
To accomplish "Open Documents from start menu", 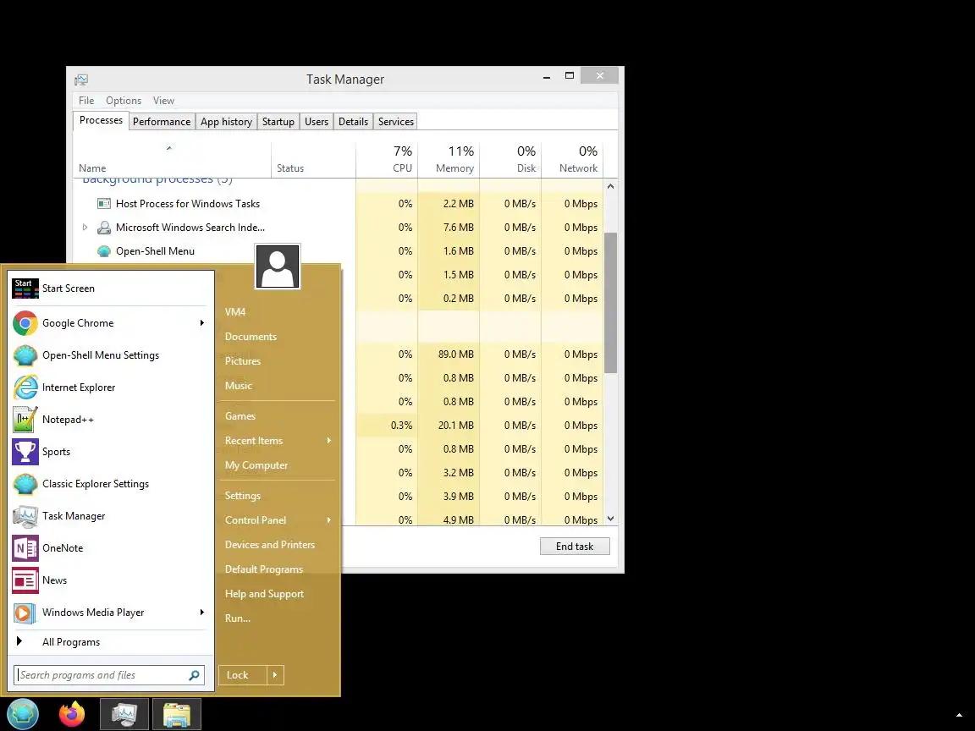I will (x=251, y=337).
